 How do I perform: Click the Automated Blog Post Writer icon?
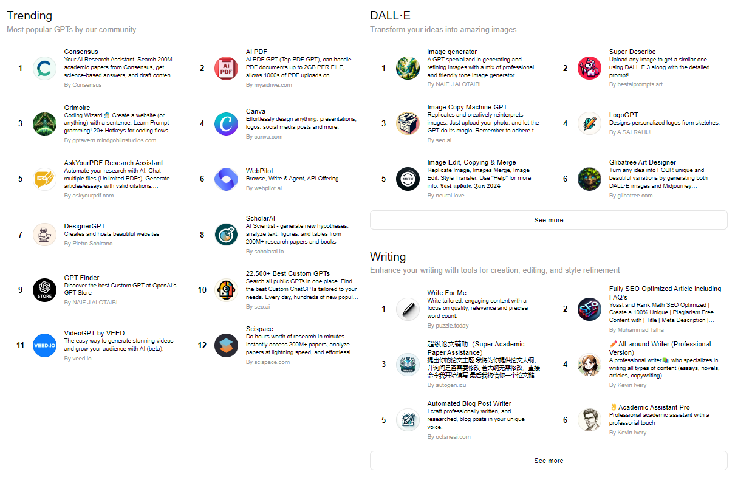(408, 420)
